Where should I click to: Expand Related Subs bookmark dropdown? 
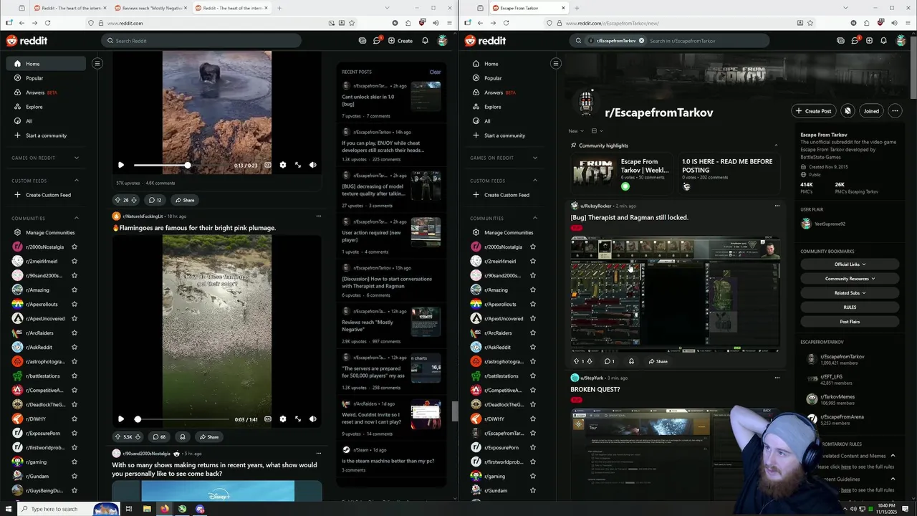point(850,293)
